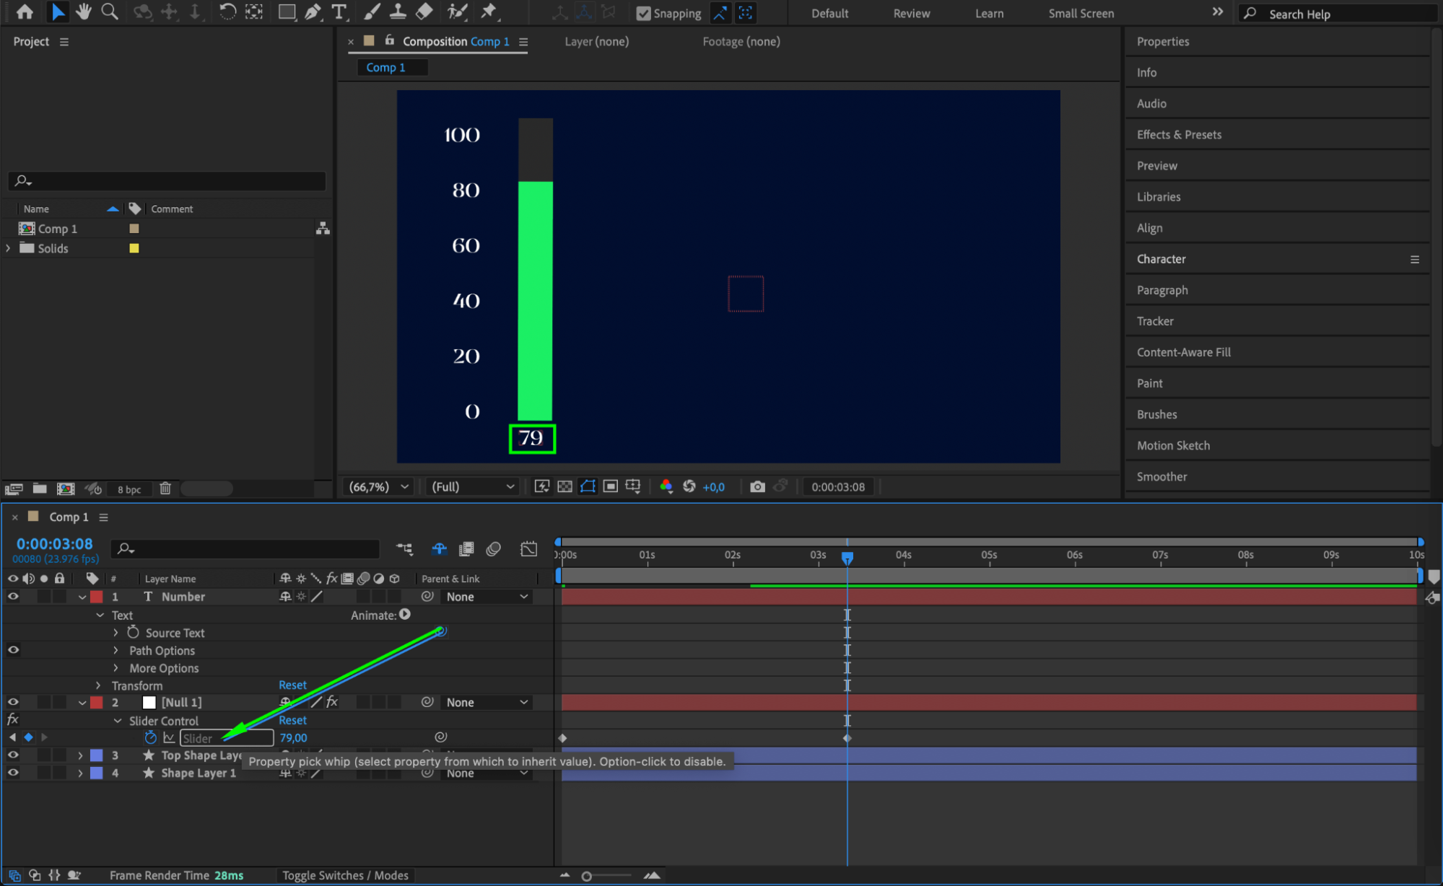Take snapshot with camera icon
The image size is (1443, 886).
(x=757, y=487)
